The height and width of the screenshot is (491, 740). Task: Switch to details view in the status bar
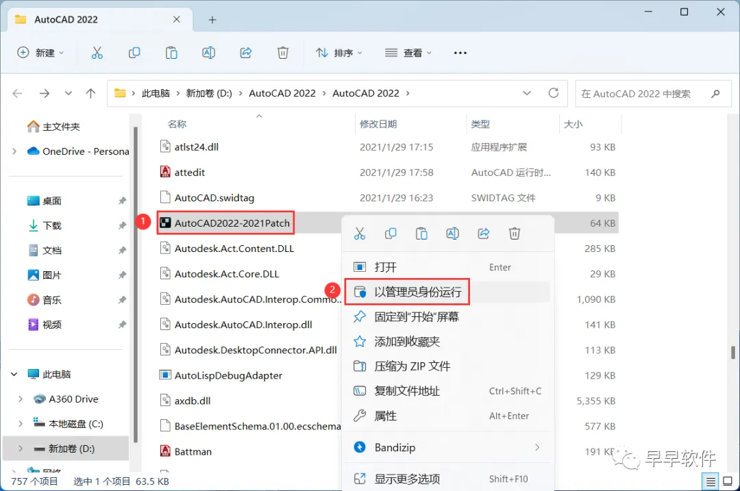(711, 481)
